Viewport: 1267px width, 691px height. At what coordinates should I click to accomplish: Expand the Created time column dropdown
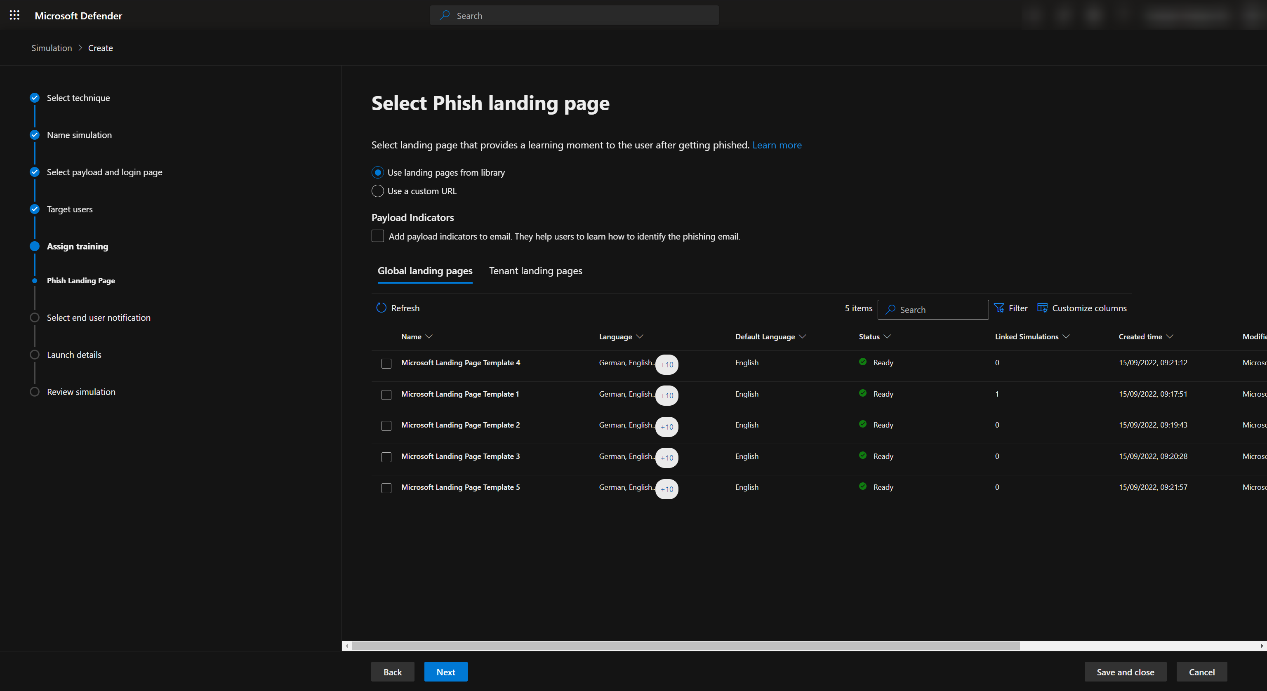click(1170, 336)
